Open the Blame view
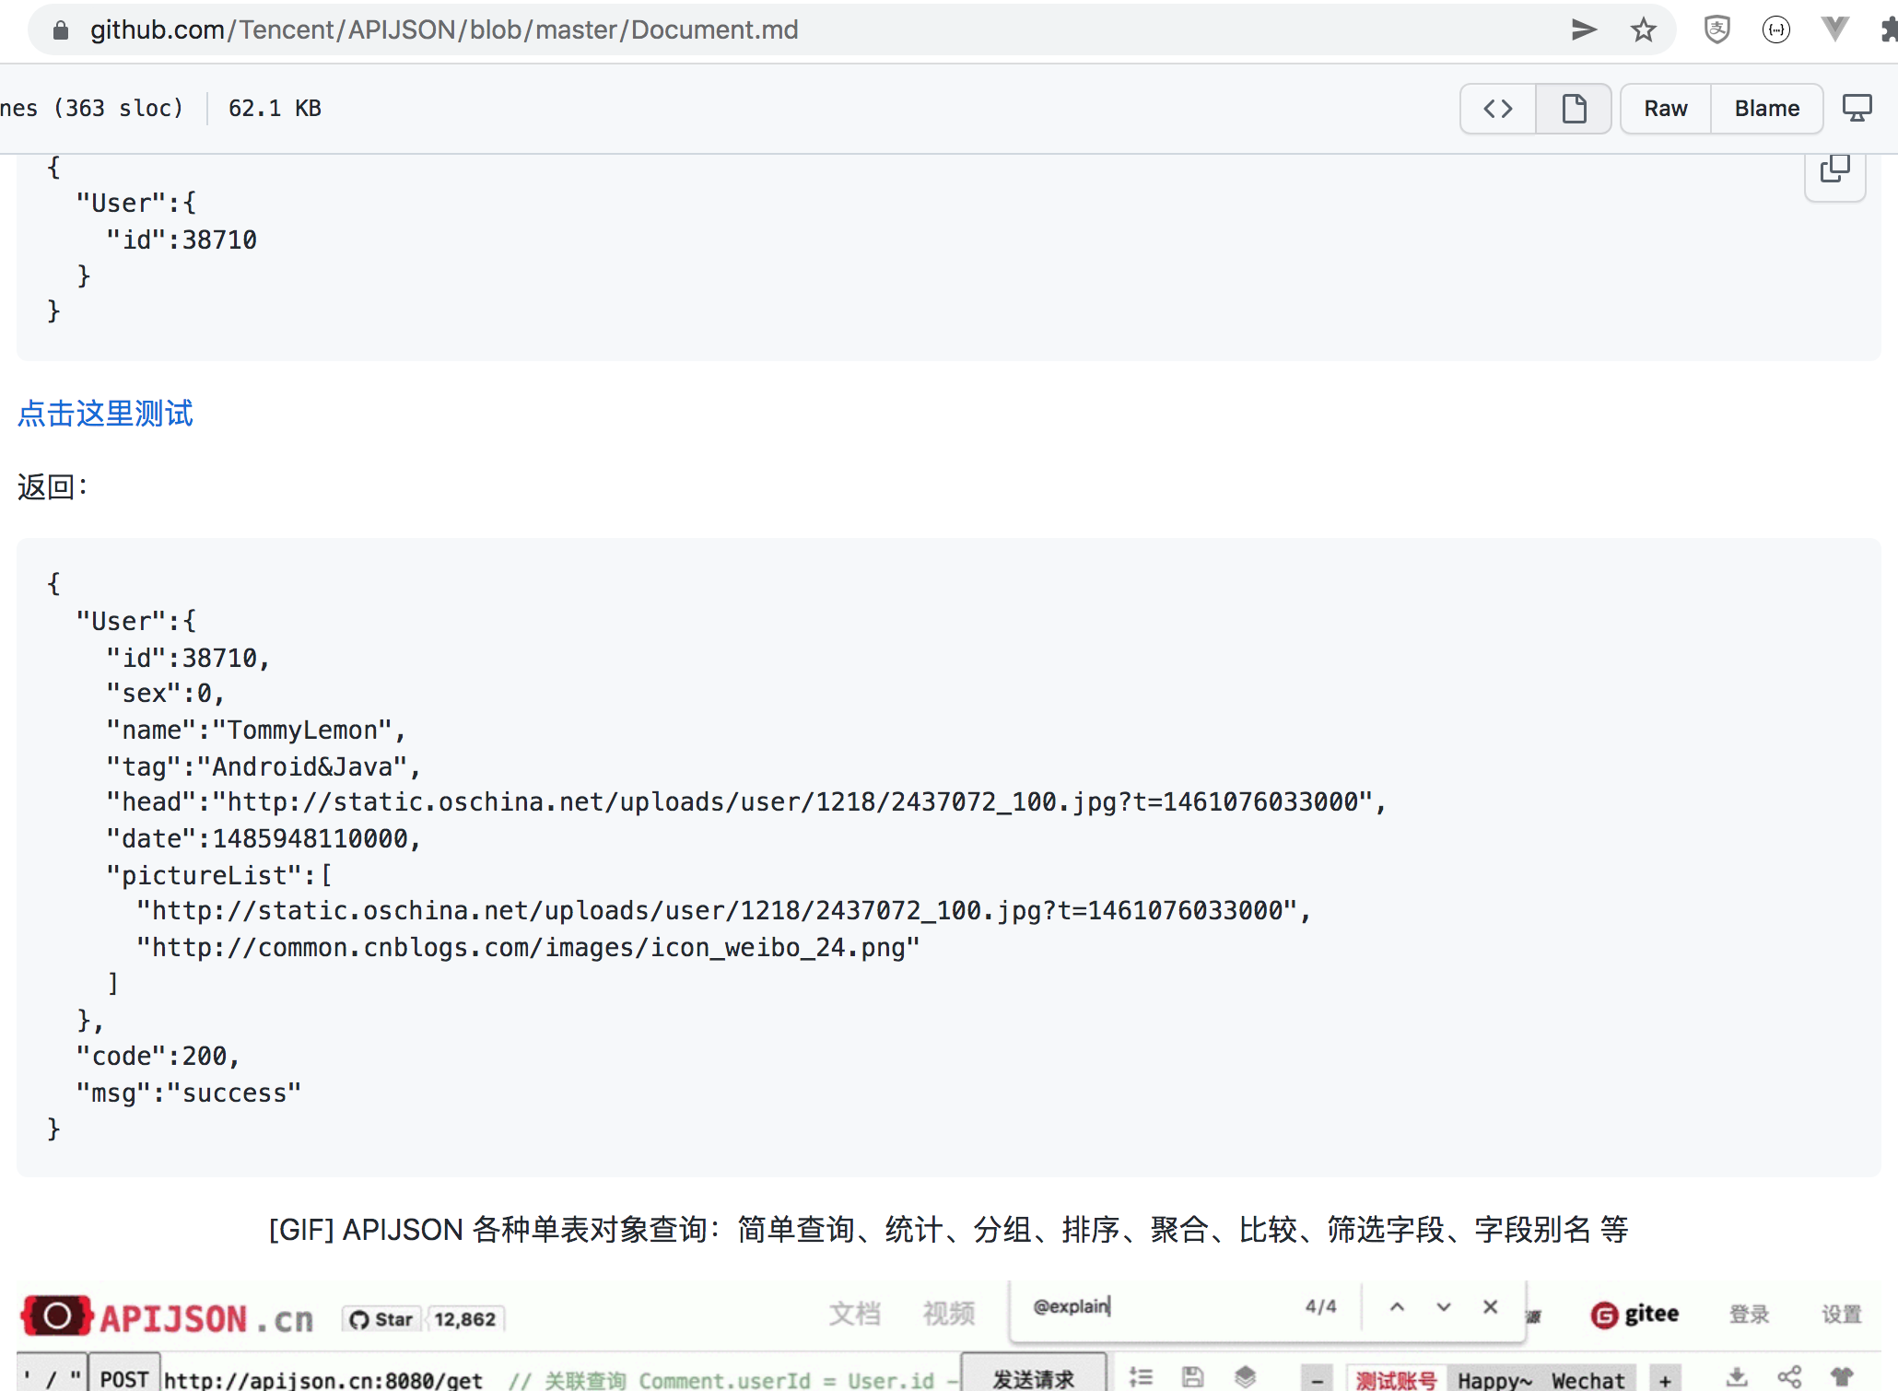 1766,109
